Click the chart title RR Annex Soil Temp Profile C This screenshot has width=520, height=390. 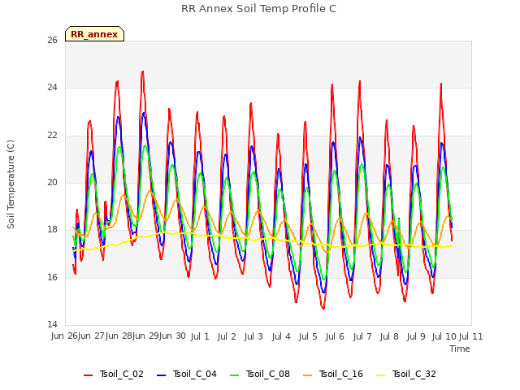tap(258, 9)
